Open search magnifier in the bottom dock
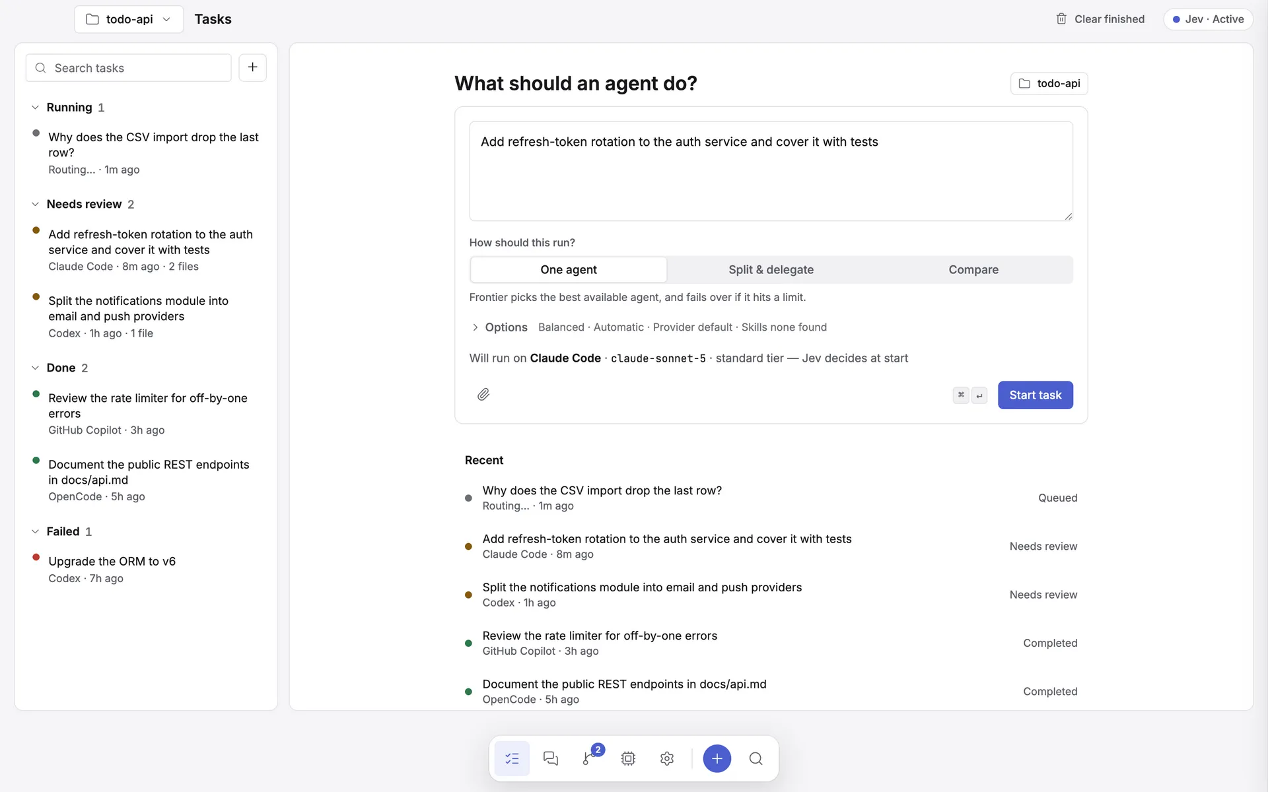This screenshot has height=792, width=1268. 756,758
